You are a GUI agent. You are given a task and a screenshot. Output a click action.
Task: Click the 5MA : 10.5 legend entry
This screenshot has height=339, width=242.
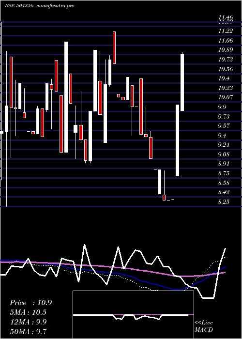point(28,312)
